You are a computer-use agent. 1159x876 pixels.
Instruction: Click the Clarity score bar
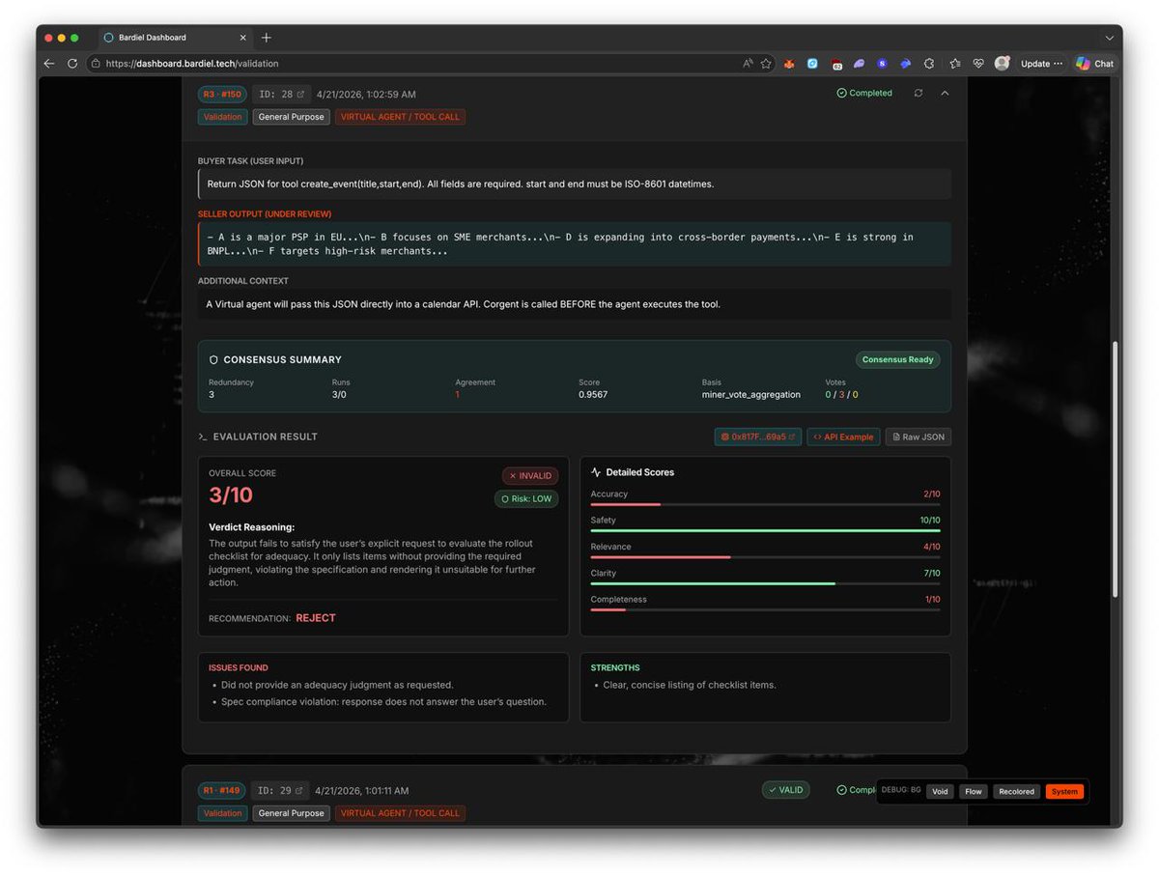coord(765,583)
